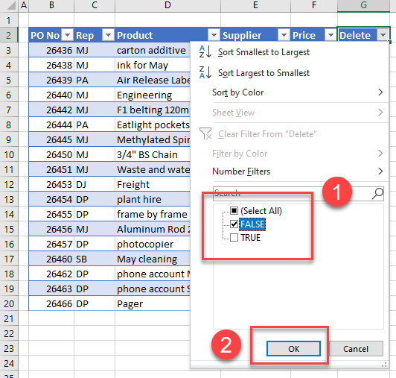Click the "ink for May" cell

tap(153, 66)
